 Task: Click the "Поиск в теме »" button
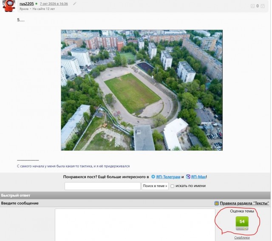point(155,186)
